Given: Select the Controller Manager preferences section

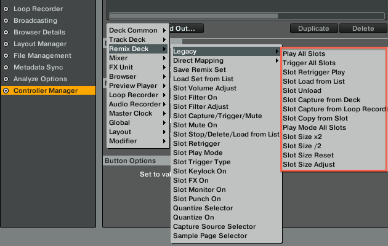Looking at the screenshot, I should click(46, 90).
